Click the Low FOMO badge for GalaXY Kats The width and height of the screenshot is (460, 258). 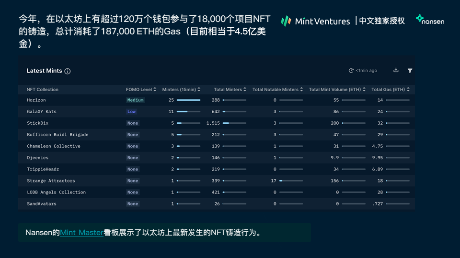pos(131,111)
